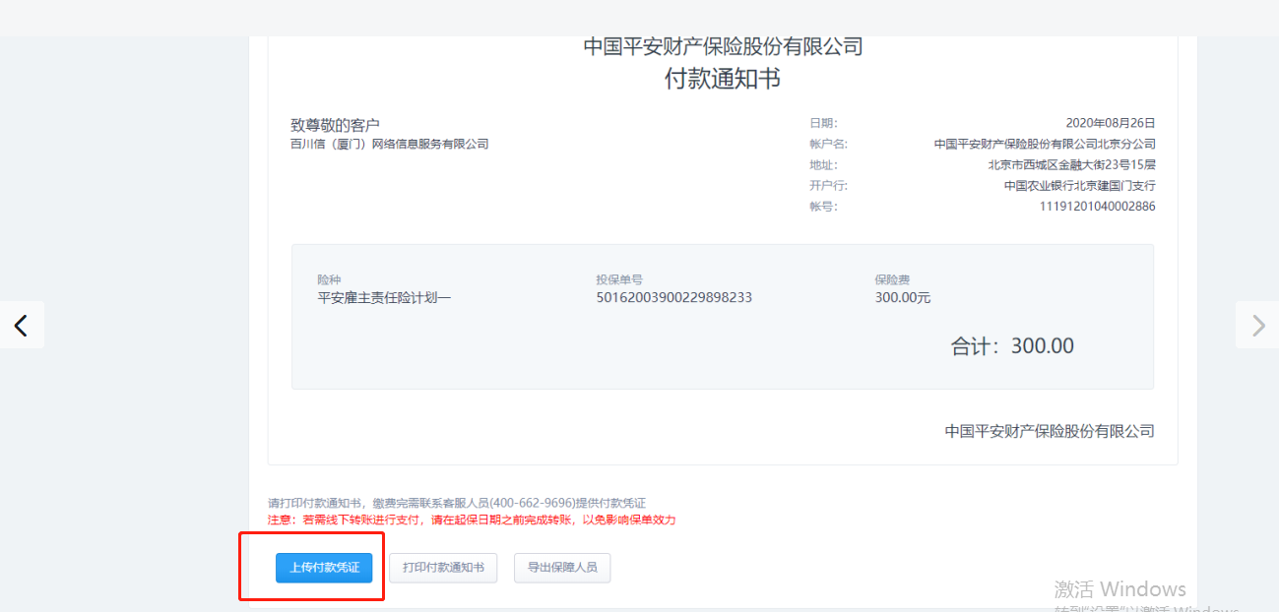Click the 上传付款凭证 button
The width and height of the screenshot is (1279, 612).
coord(324,568)
